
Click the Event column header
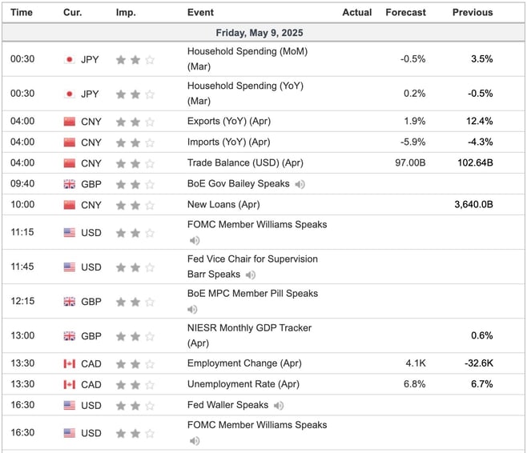(200, 13)
